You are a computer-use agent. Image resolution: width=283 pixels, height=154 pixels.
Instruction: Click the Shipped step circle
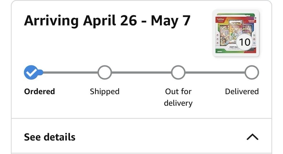pos(104,73)
